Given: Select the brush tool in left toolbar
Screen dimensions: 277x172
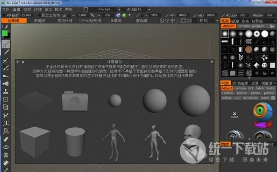Looking at the screenshot, I should (6, 44).
